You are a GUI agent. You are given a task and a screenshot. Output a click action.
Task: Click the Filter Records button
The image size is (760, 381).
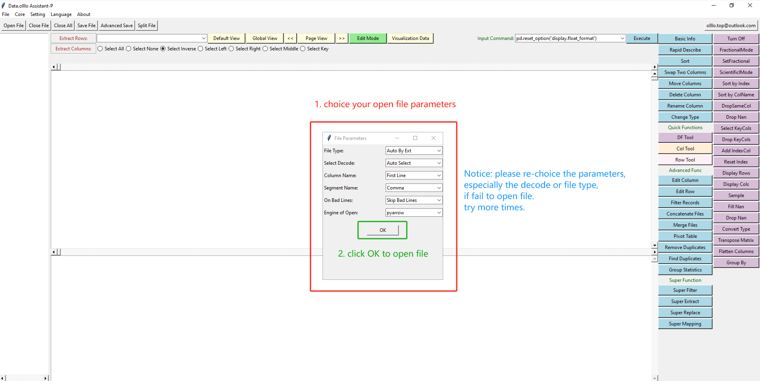click(685, 203)
